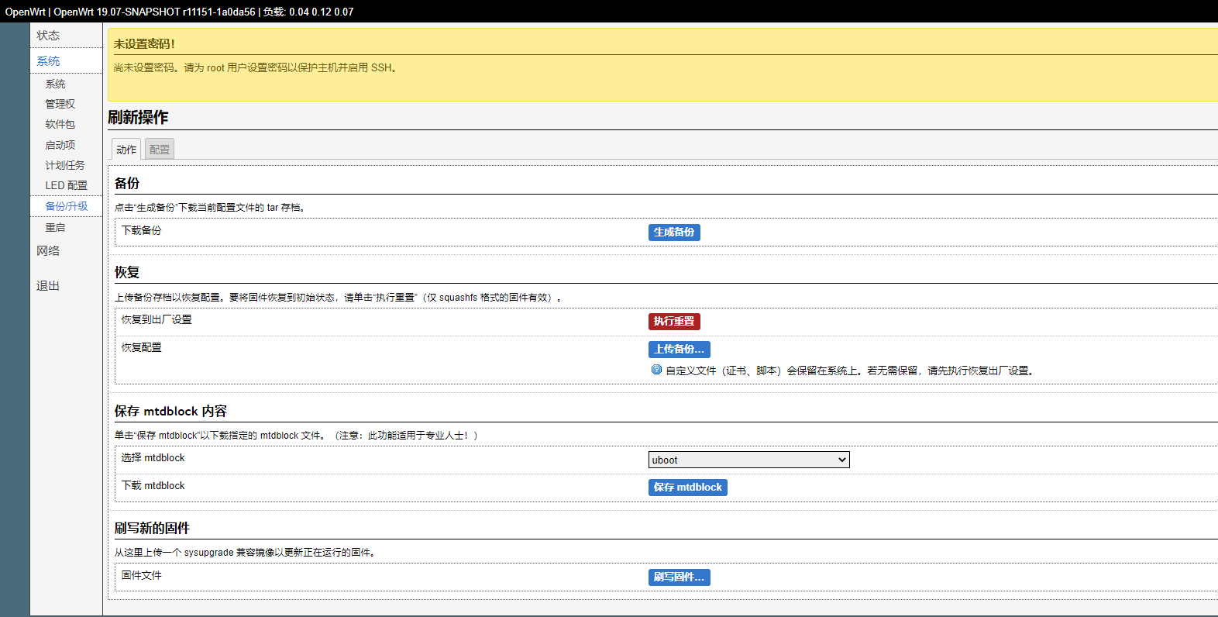Click the blue info icon beside 自定义文件 note
This screenshot has width=1218, height=617.
pyautogui.click(x=656, y=370)
